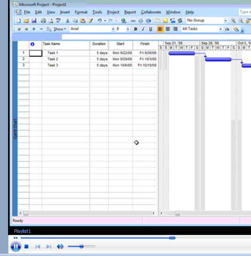Stop the video playback
Image resolution: width=251 pixels, height=256 pixels.
(27, 246)
